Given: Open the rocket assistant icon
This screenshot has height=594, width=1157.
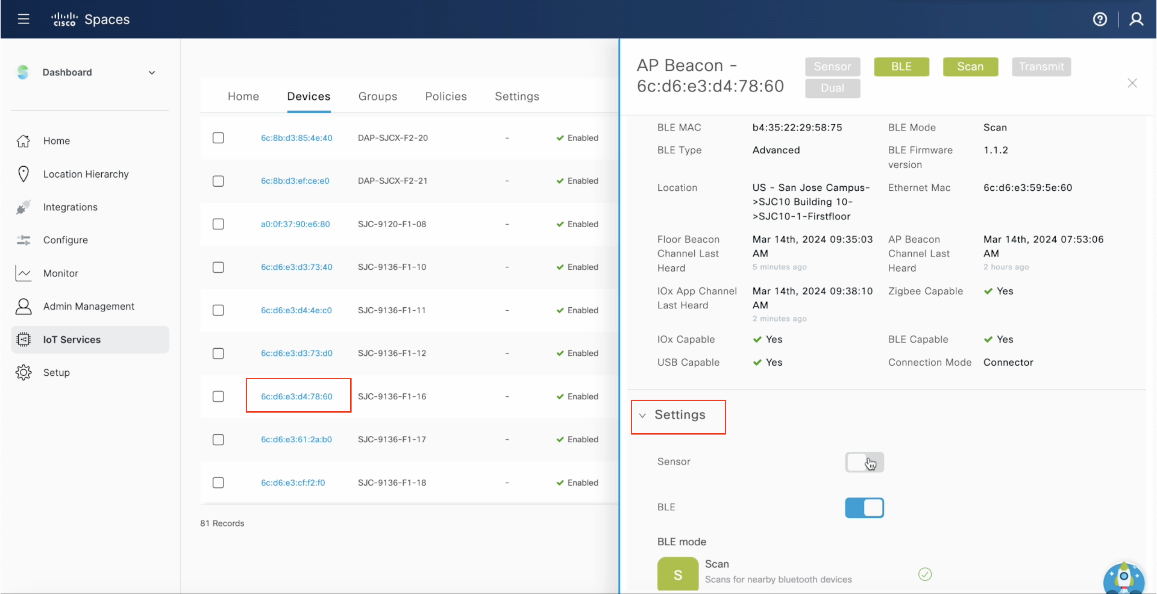Looking at the screenshot, I should [x=1123, y=577].
